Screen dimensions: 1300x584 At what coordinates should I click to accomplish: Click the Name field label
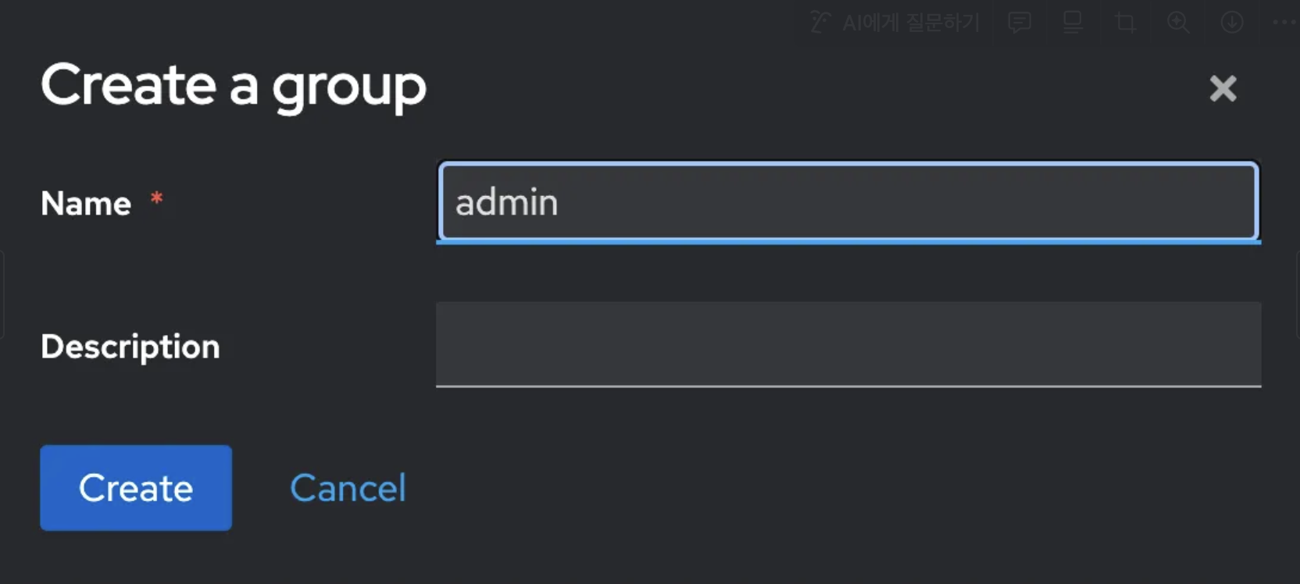click(86, 204)
